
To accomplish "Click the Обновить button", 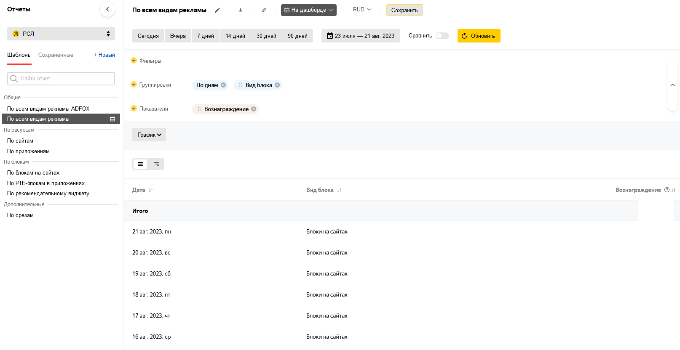I will 479,36.
